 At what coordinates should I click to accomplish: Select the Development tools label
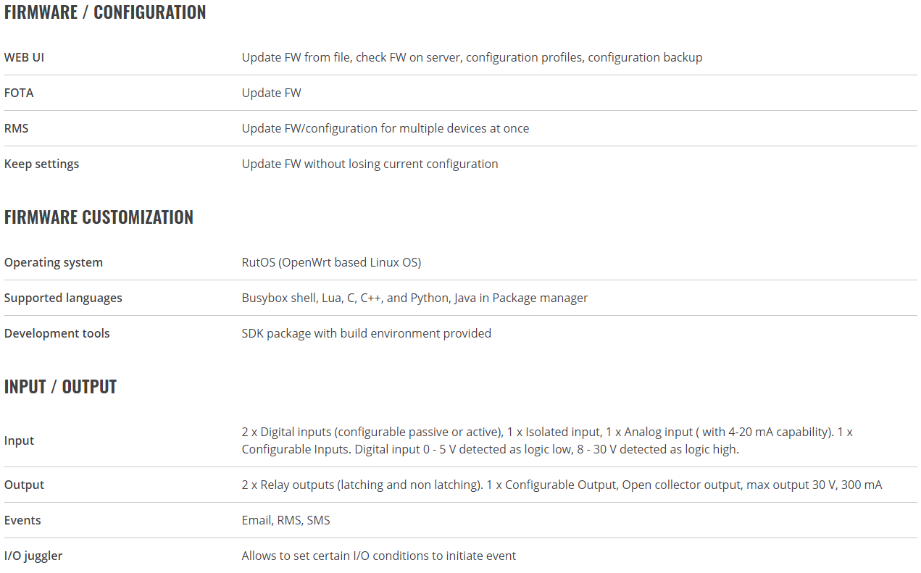tap(57, 333)
